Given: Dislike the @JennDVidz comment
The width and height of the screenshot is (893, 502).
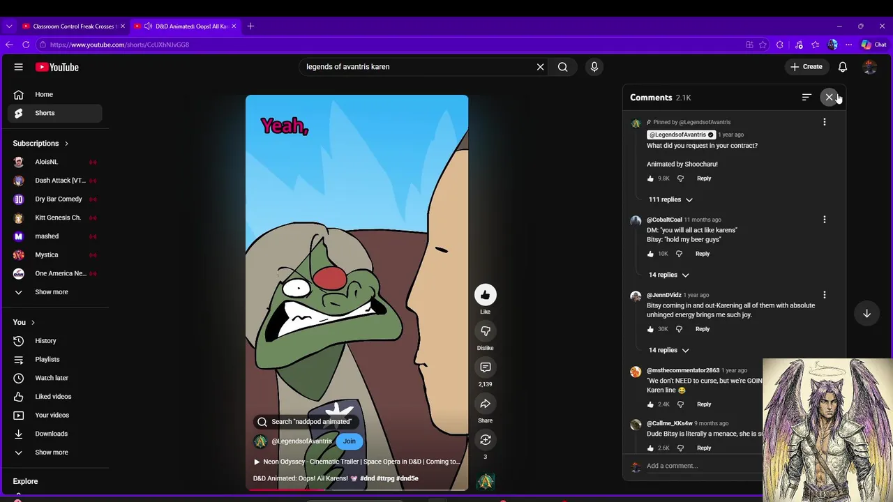Looking at the screenshot, I should click(679, 329).
